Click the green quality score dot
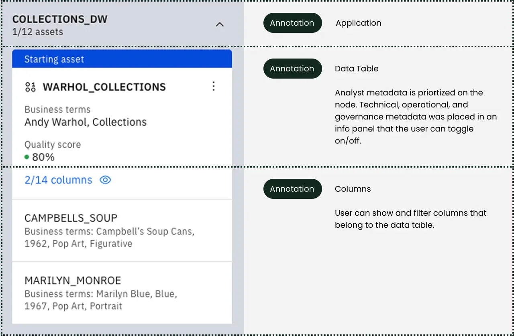Viewport: 514px width, 336px height. tap(27, 157)
